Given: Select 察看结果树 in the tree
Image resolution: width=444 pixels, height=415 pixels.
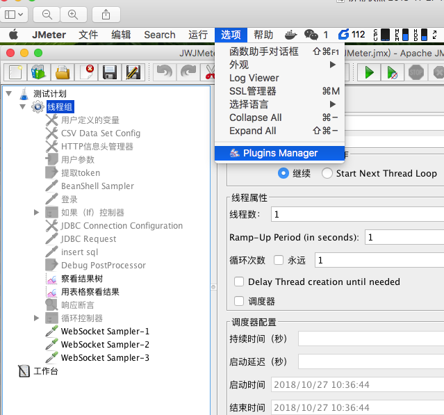Looking at the screenshot, I should (x=82, y=279).
